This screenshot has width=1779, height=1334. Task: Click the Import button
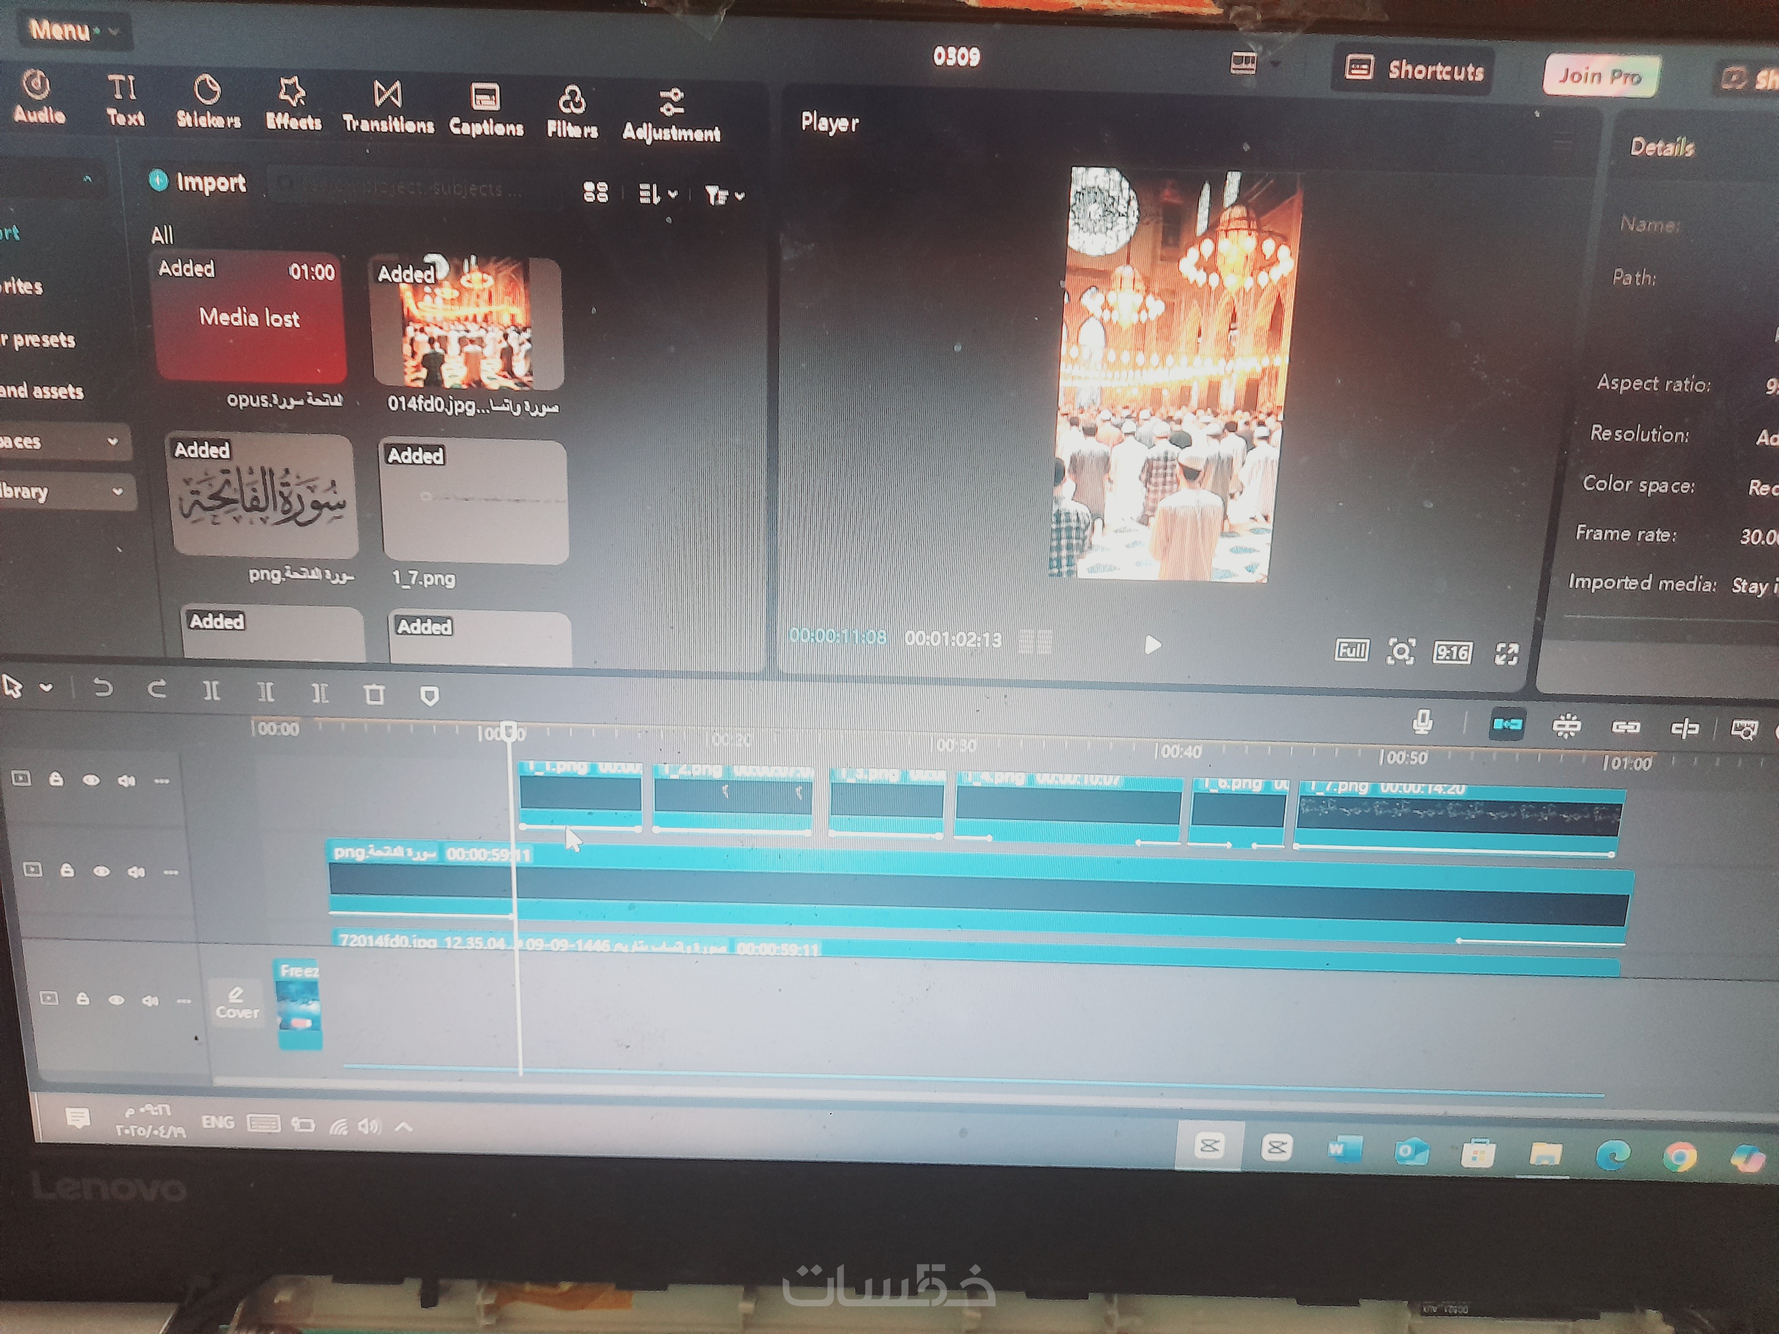(198, 182)
